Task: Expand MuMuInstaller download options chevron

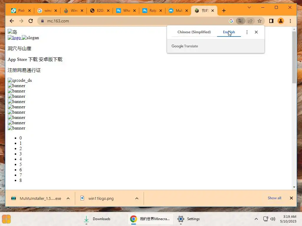Action: coord(68,198)
